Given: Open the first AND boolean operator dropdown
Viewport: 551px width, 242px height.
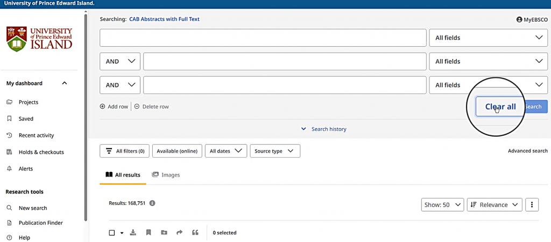Looking at the screenshot, I should click(x=120, y=61).
